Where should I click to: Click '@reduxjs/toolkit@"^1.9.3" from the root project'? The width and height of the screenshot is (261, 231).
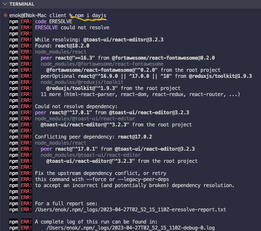(x=113, y=88)
